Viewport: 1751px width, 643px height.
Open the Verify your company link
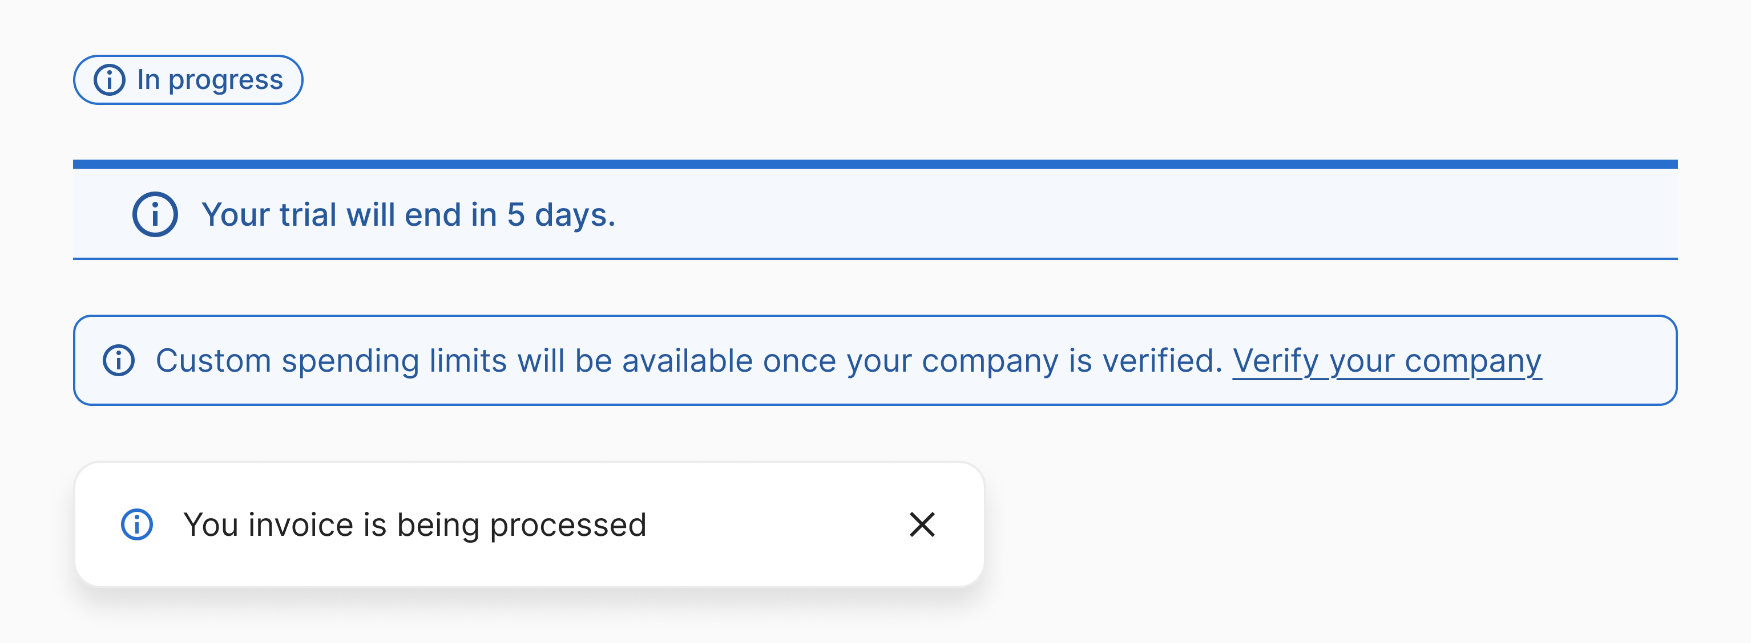pos(1386,360)
